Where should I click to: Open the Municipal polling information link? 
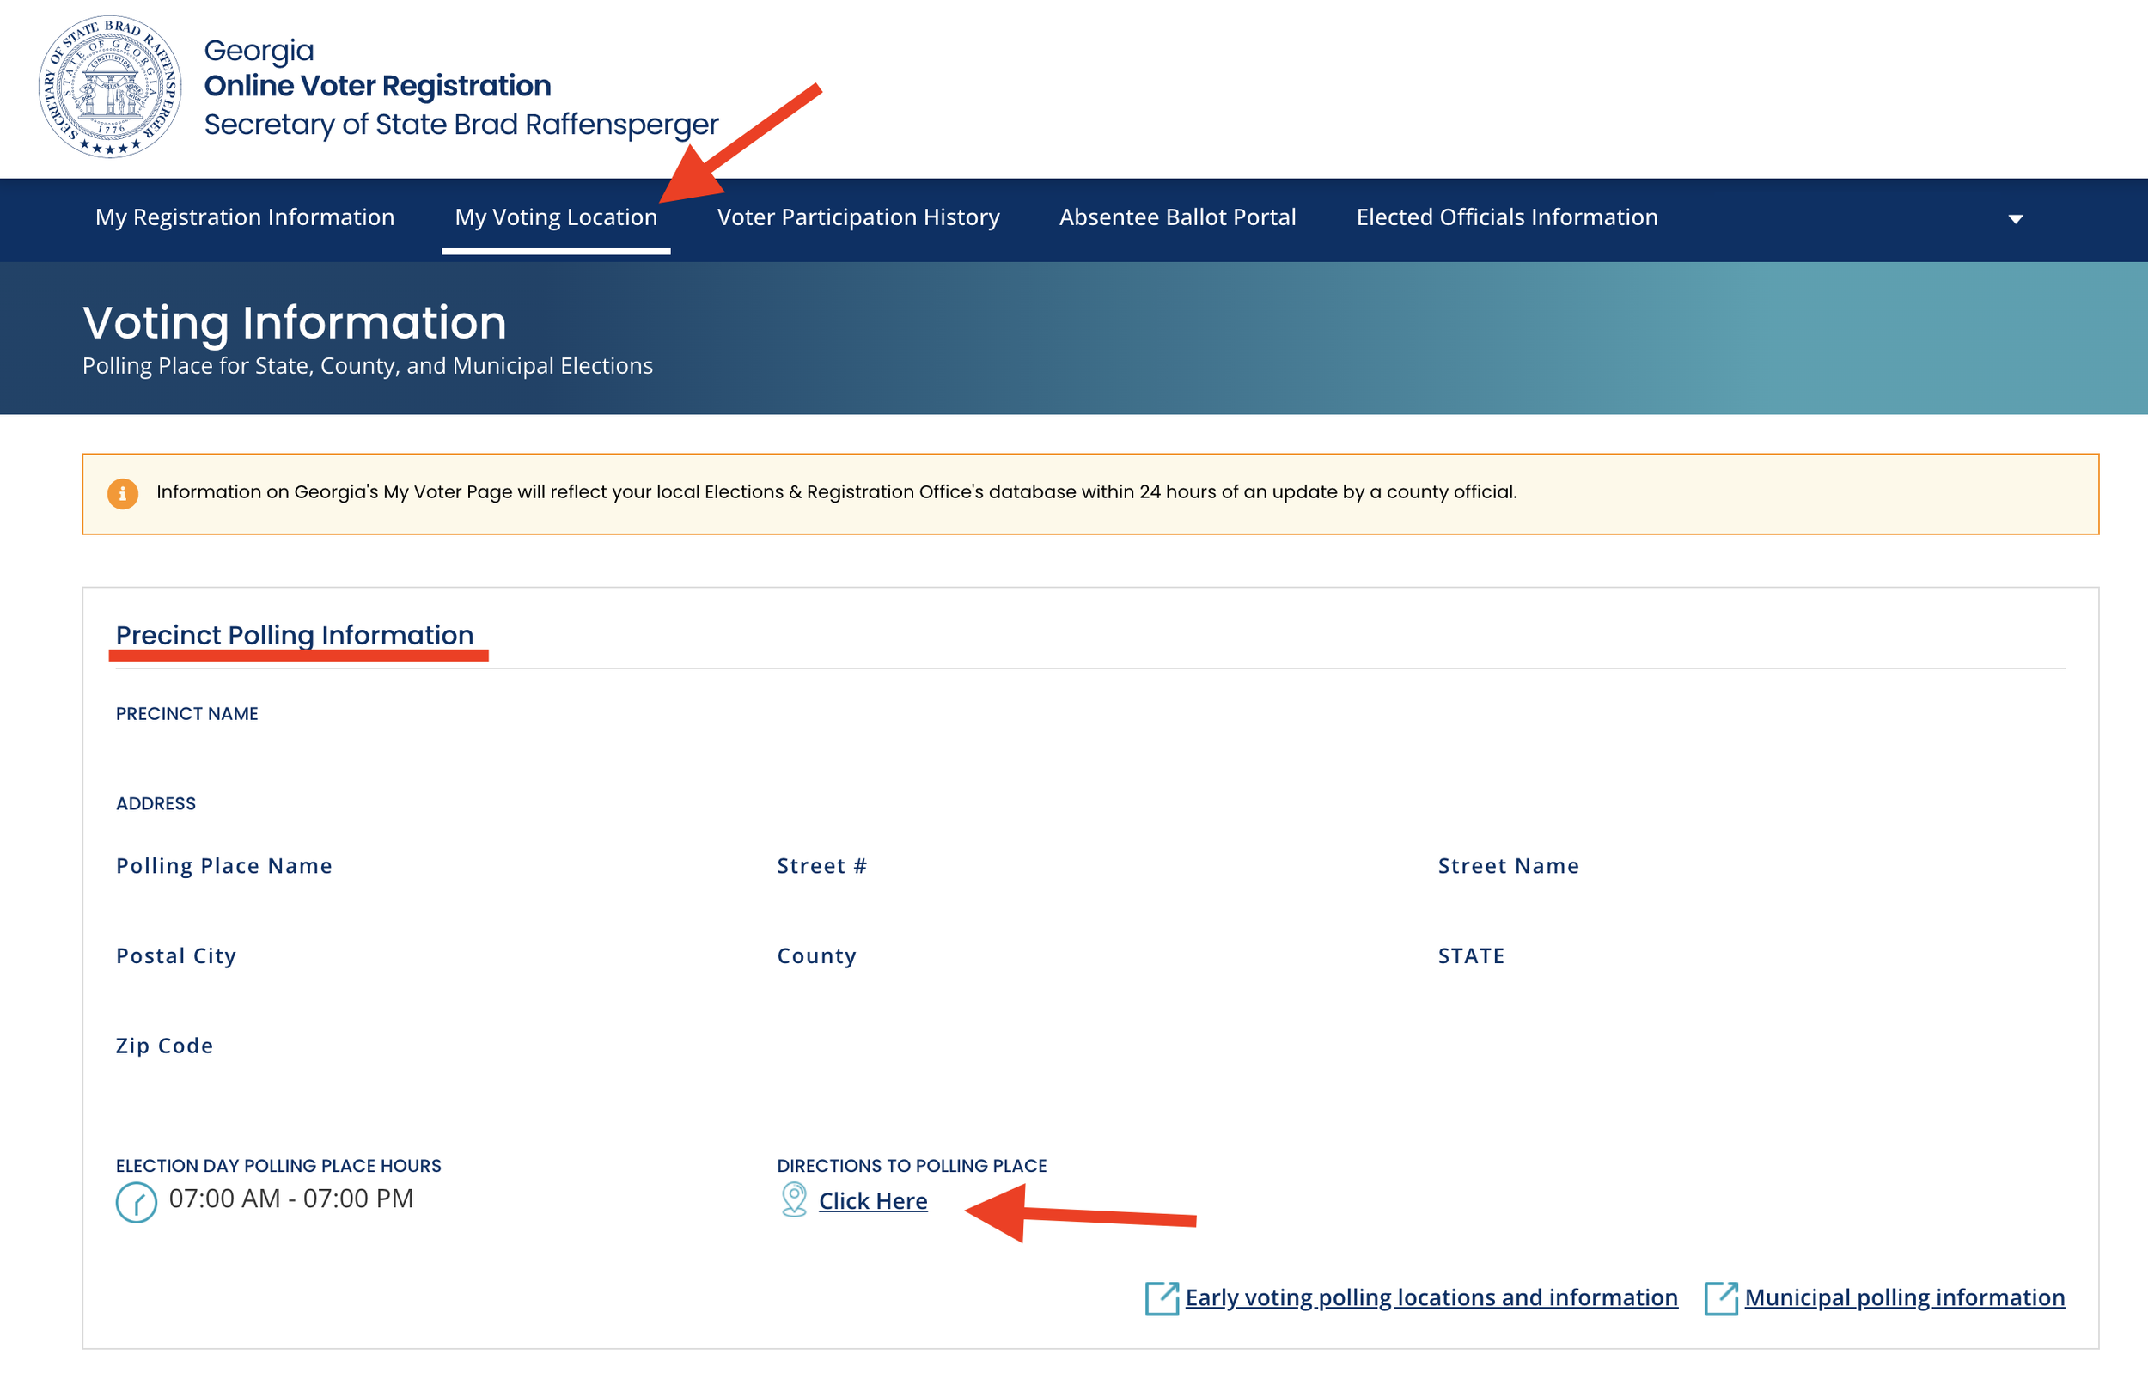tap(1904, 1297)
